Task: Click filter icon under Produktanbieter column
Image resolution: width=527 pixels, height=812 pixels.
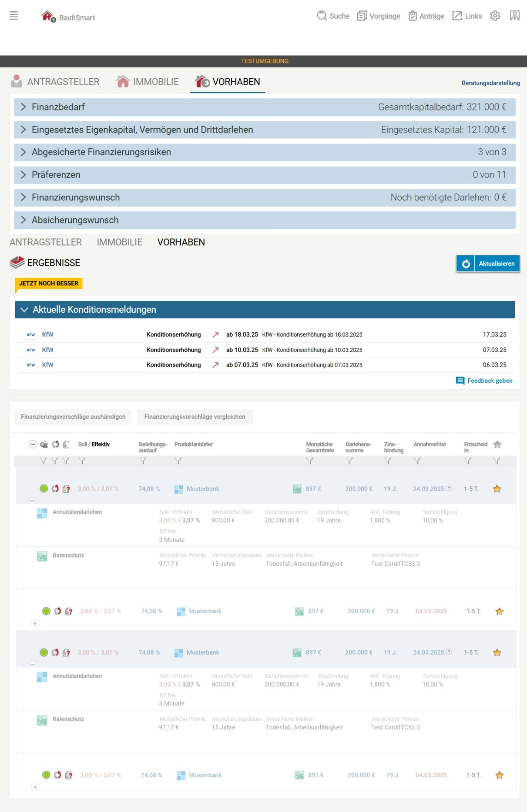Action: pos(178,461)
